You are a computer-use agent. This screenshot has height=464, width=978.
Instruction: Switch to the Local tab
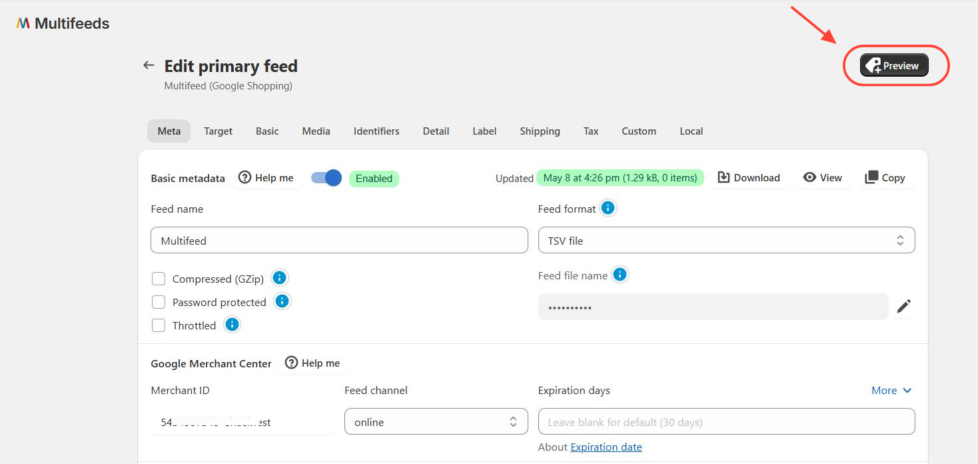click(x=692, y=131)
